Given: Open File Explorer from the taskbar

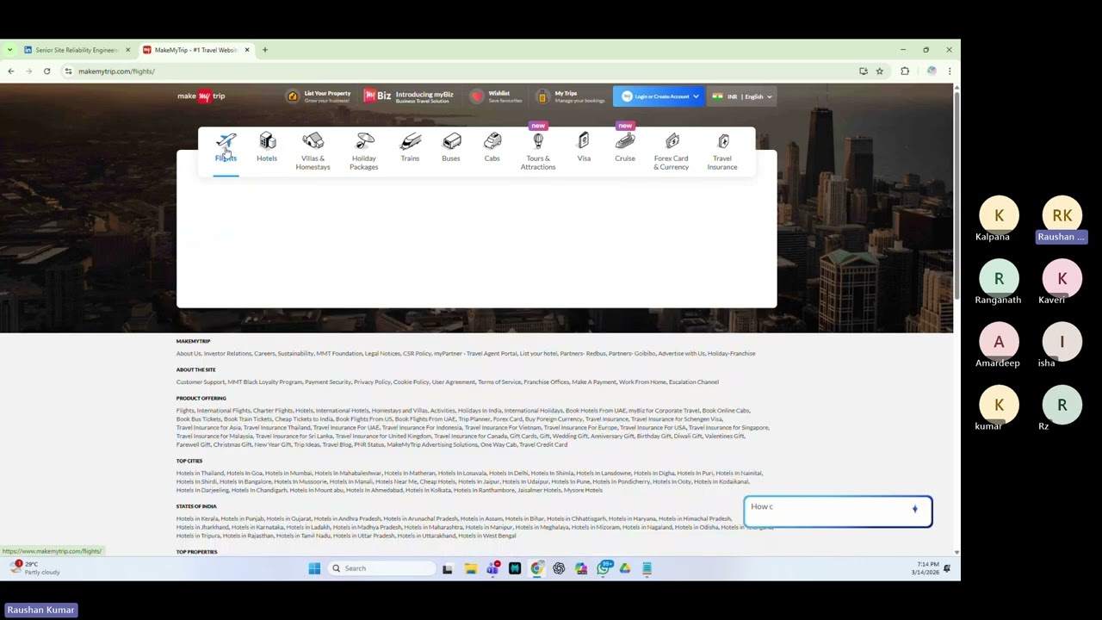Looking at the screenshot, I should click(x=470, y=568).
